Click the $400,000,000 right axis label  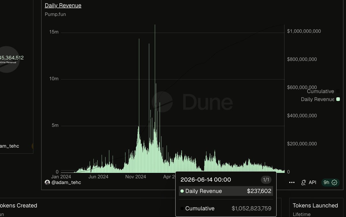coord(302,116)
